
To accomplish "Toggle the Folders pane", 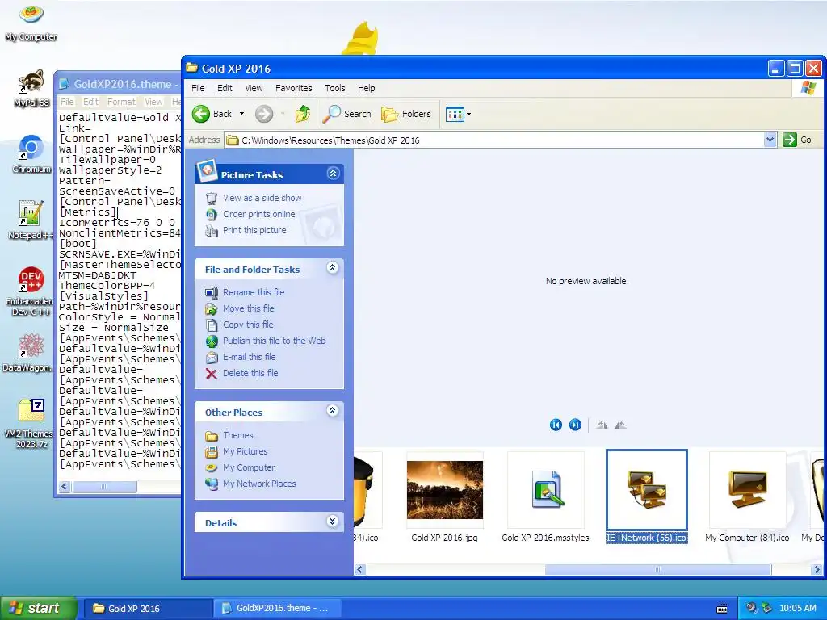I will pos(406,114).
